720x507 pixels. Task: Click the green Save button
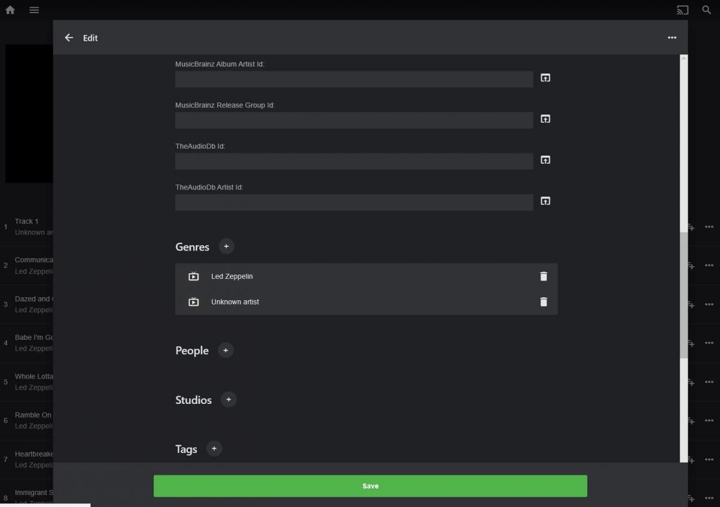[x=370, y=486]
